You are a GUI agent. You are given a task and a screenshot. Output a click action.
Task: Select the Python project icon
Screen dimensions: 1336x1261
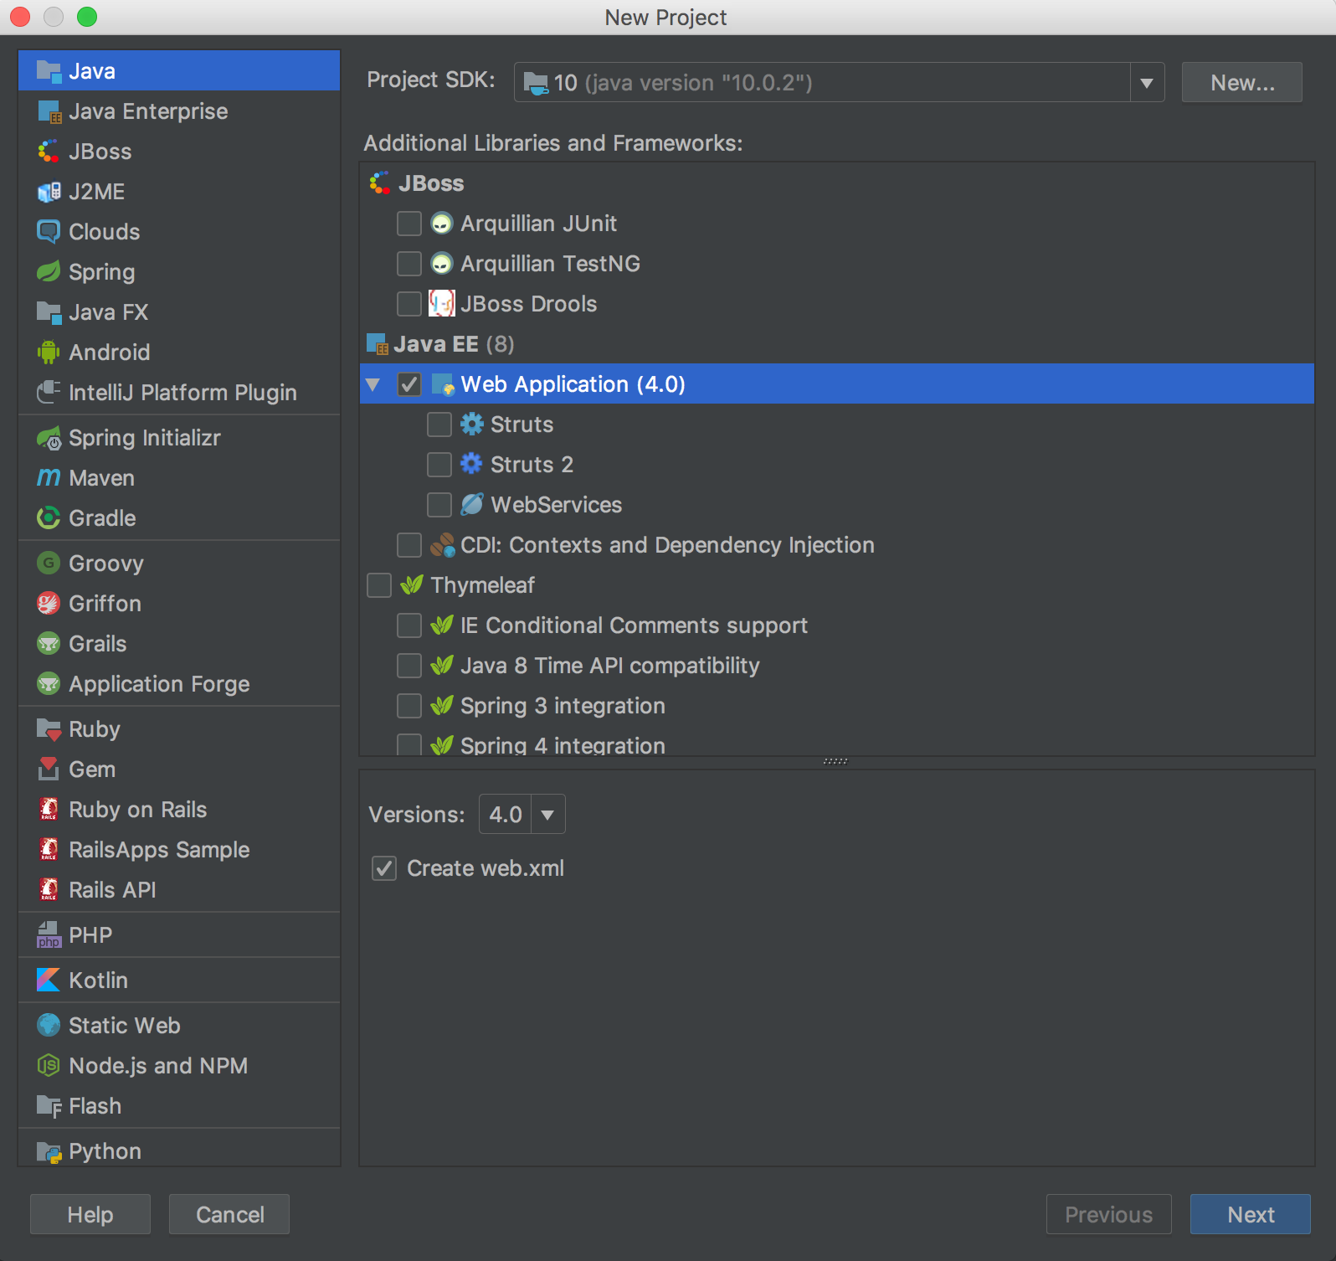[49, 1151]
